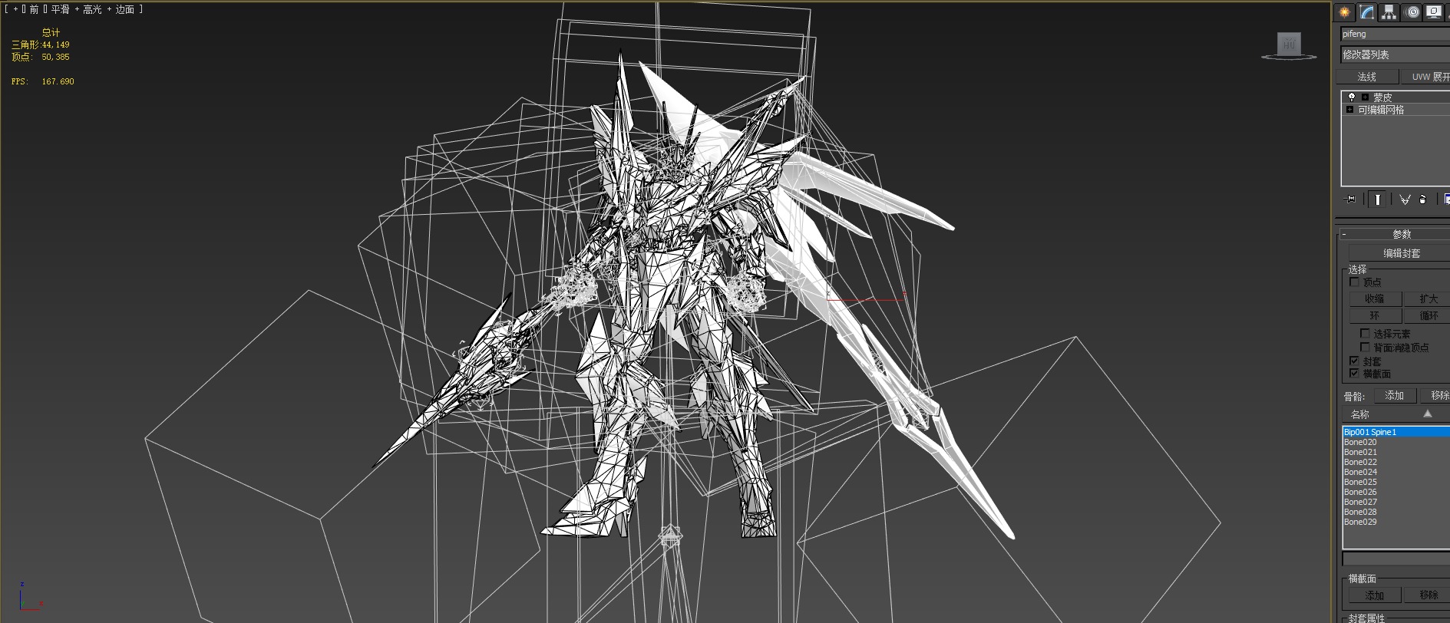Open the Display command panel tab

[1433, 12]
